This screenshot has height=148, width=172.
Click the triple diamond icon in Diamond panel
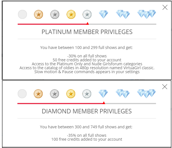pyautogui.click(x=146, y=93)
